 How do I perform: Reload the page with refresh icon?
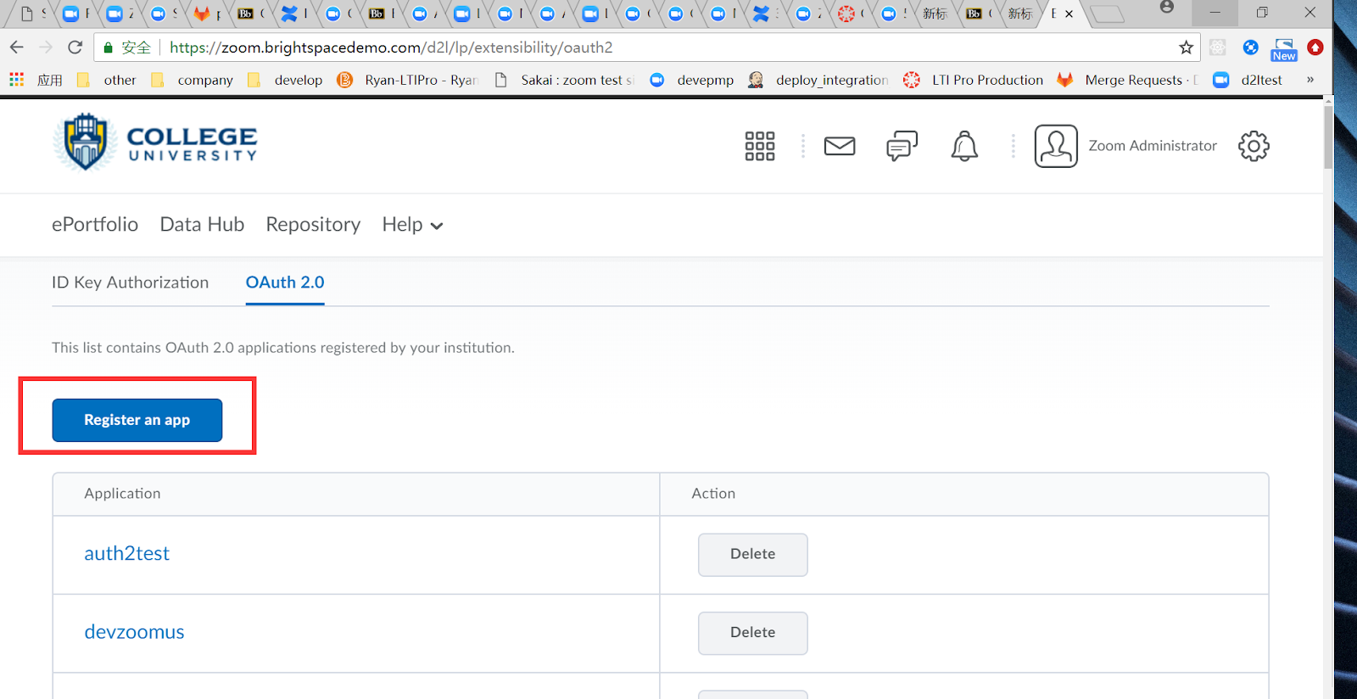pos(75,48)
